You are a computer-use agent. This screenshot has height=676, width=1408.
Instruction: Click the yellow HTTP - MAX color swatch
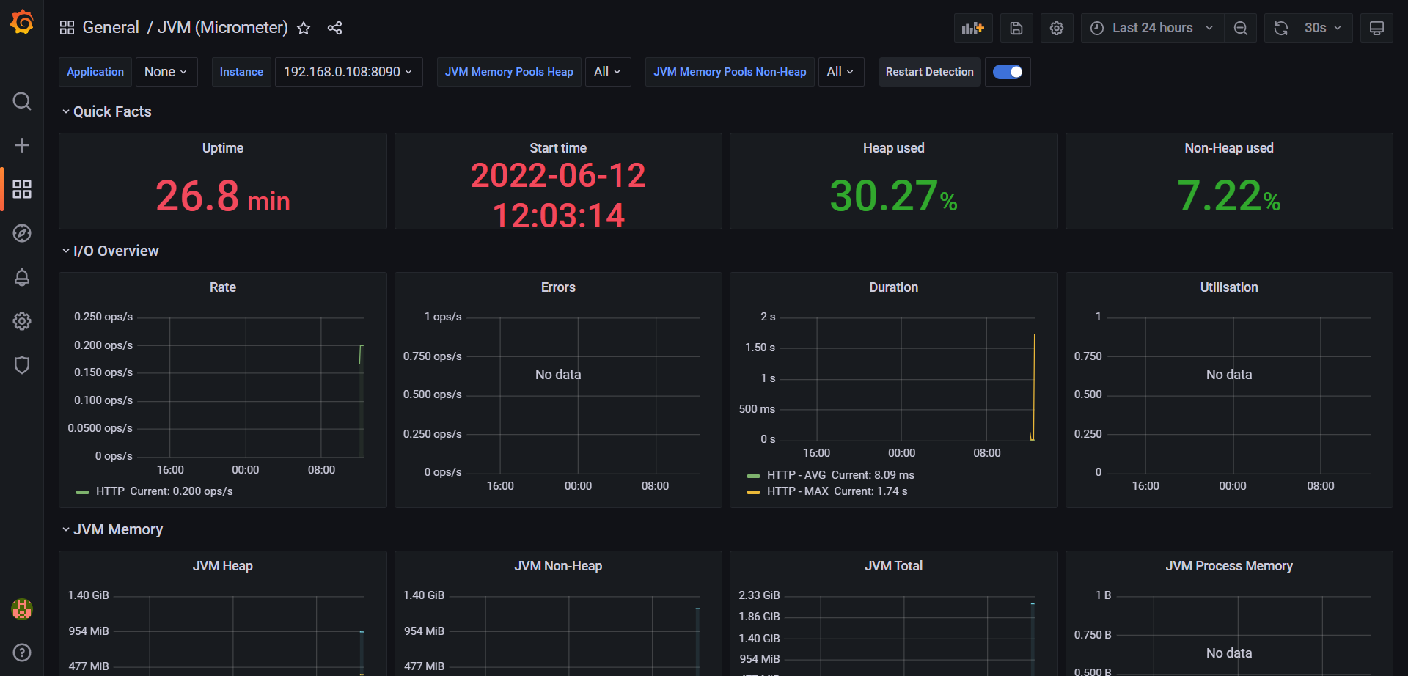(x=753, y=492)
